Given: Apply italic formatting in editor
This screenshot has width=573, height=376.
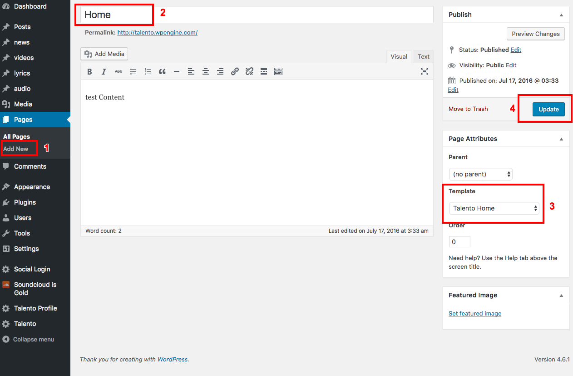Looking at the screenshot, I should click(104, 71).
